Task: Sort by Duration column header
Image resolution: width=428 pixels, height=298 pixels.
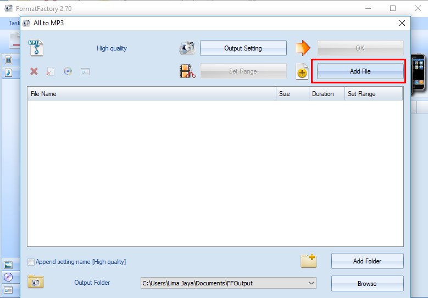Action: coord(327,93)
